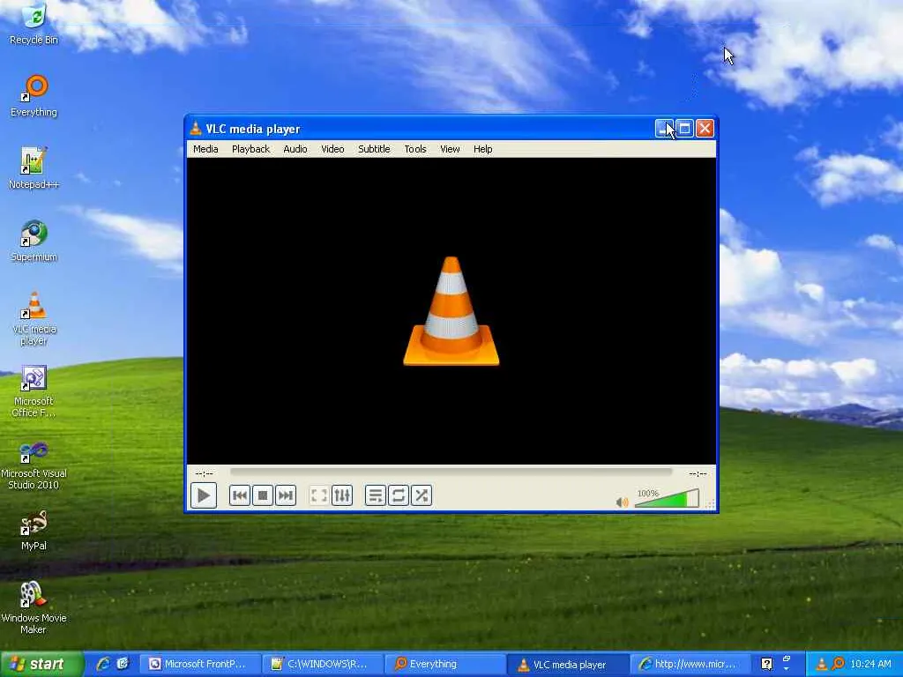The width and height of the screenshot is (903, 677).
Task: Click VLC cone icon in title bar
Action: point(196,129)
